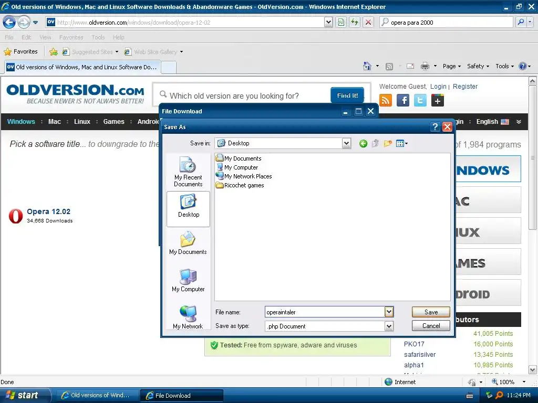Click the browser Forward arrow button
538x403 pixels.
pyautogui.click(x=24, y=22)
